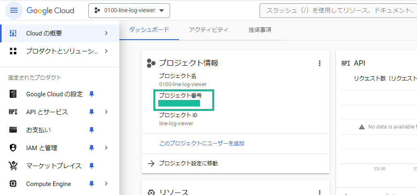
Task: Click the IAM と管理 shield icon
Action: 13,148
